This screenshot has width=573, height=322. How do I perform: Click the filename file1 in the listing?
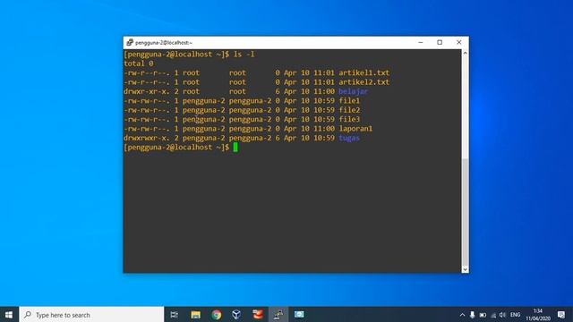[x=349, y=101]
